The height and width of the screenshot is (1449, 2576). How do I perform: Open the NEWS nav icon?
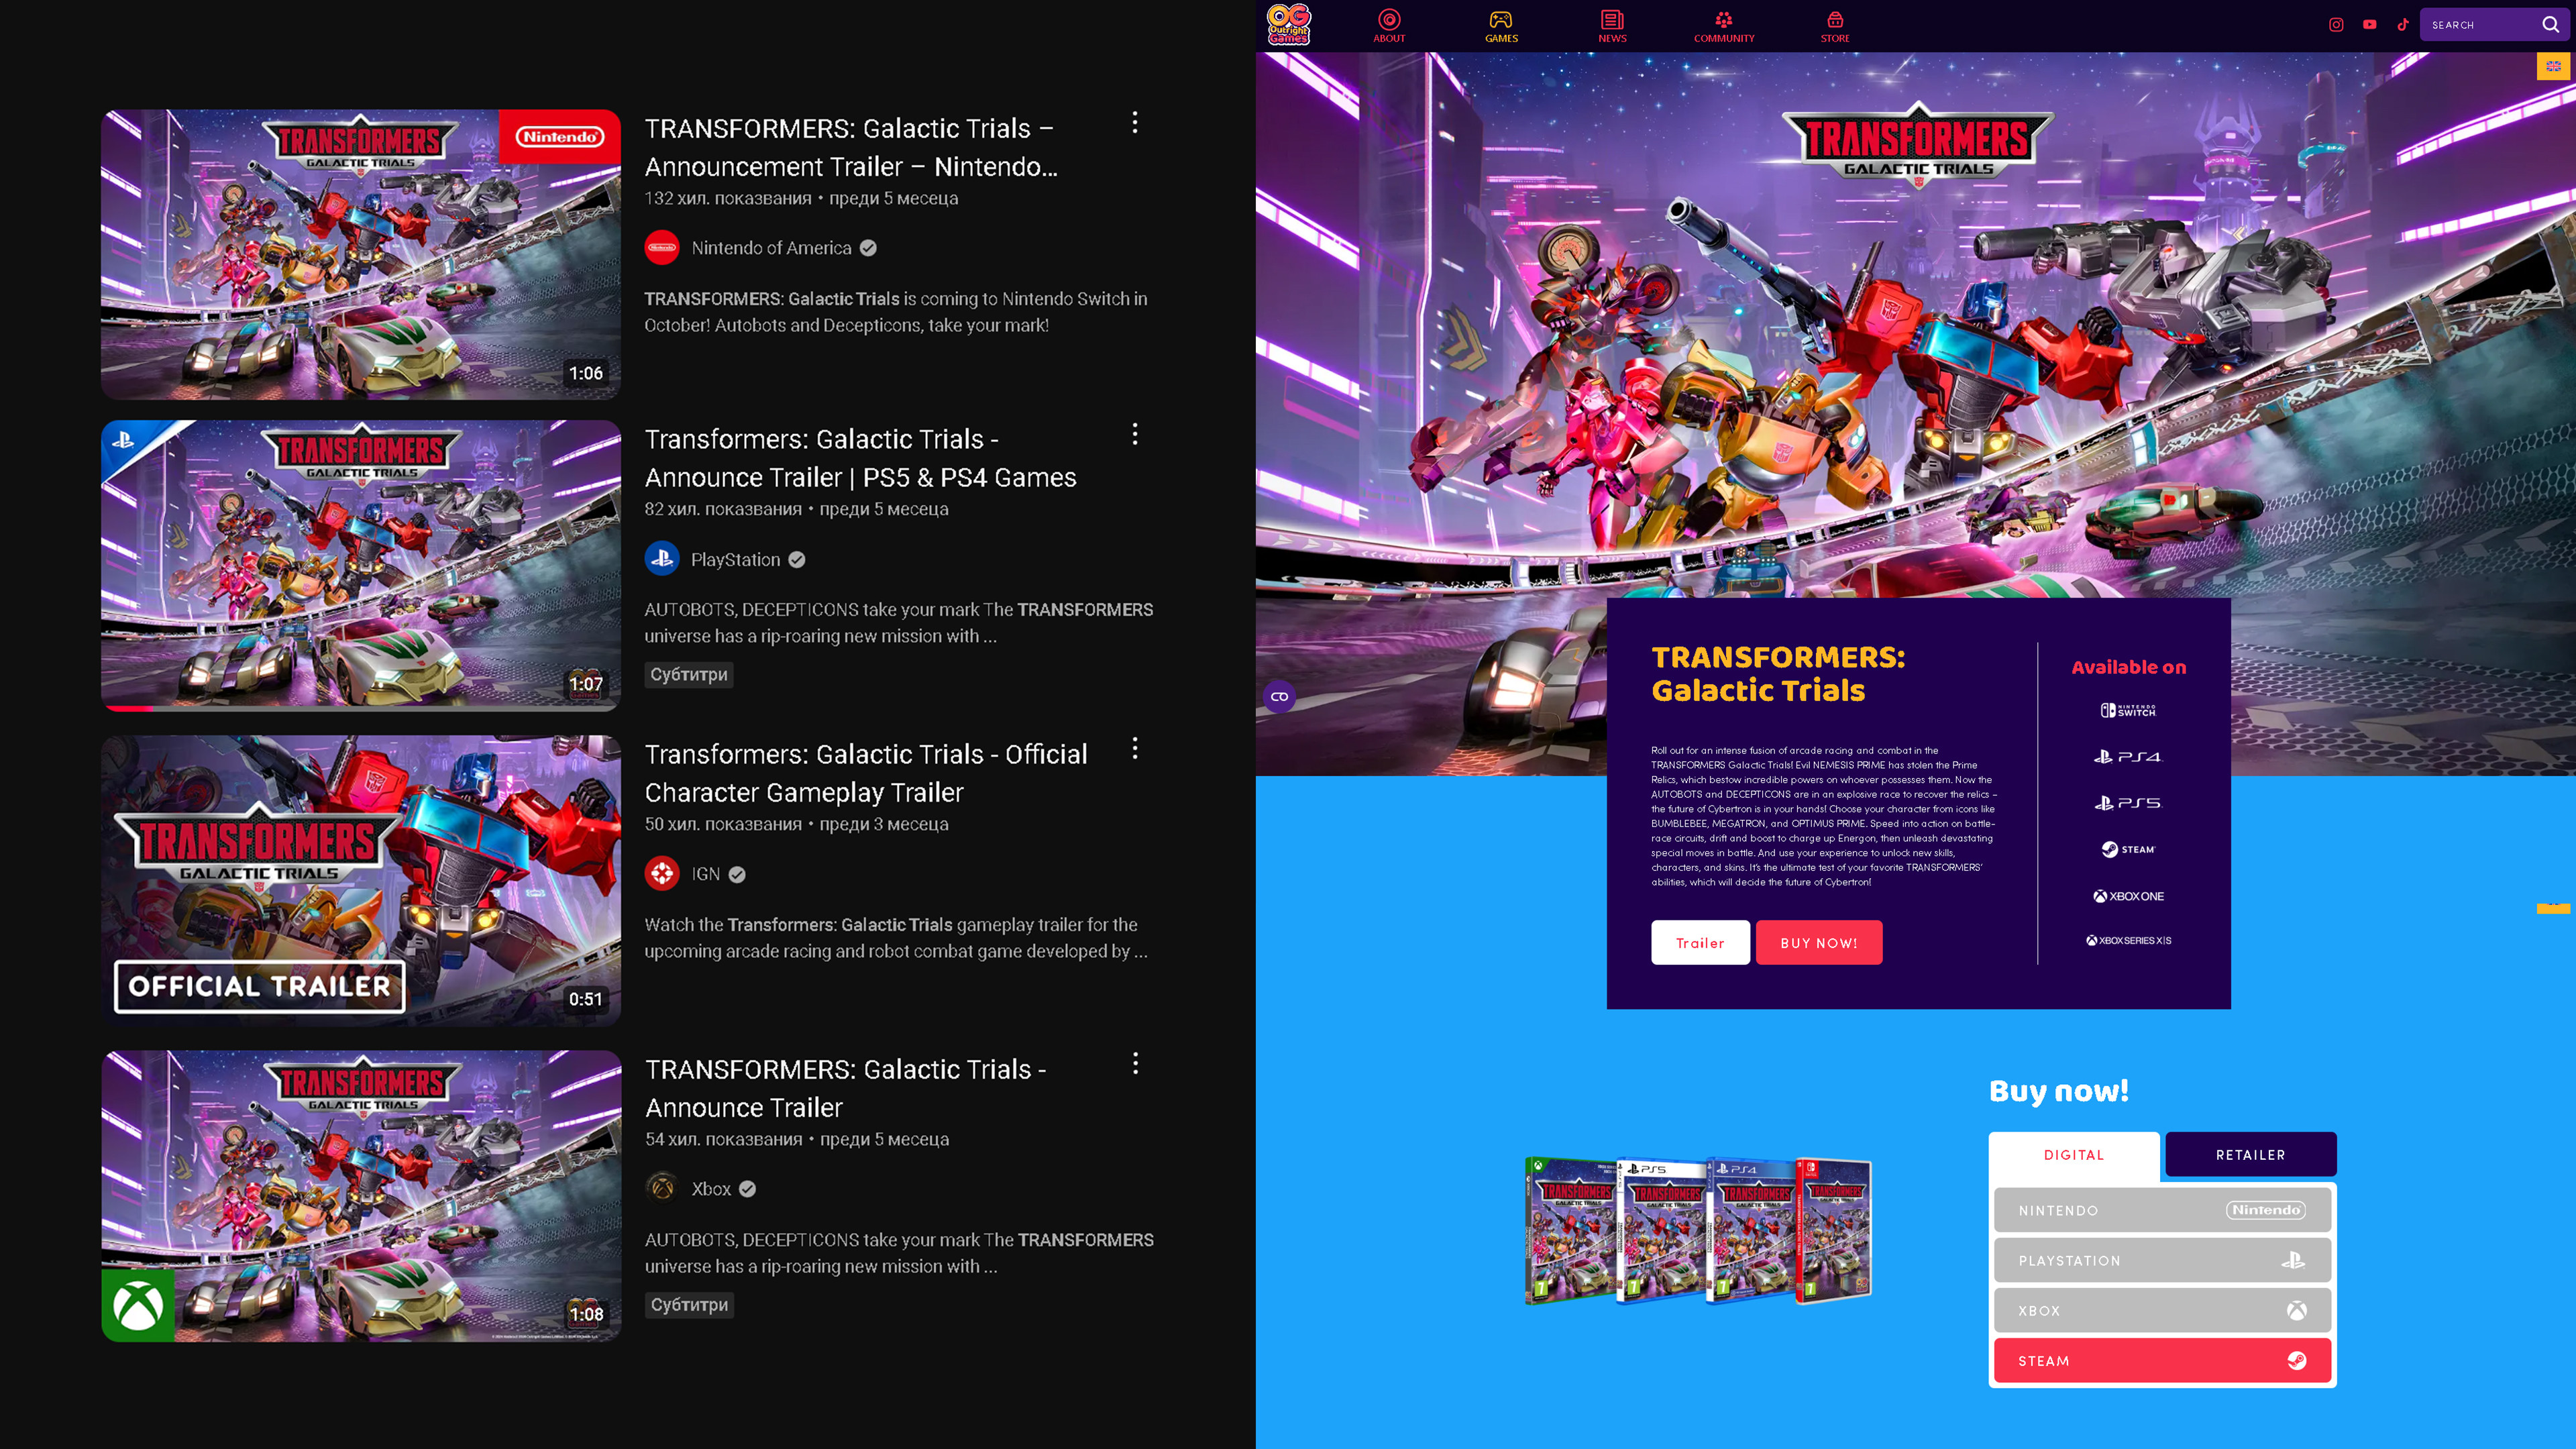[x=1612, y=26]
